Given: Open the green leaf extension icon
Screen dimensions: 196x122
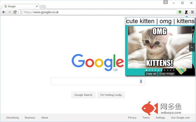Looking at the screenshot, I should 180,12.
